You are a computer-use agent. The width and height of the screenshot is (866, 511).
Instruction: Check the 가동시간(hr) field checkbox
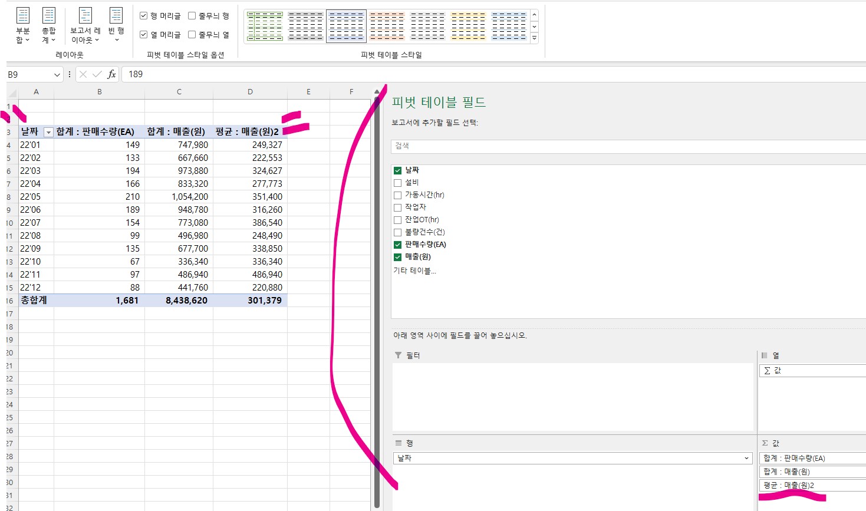(x=397, y=195)
